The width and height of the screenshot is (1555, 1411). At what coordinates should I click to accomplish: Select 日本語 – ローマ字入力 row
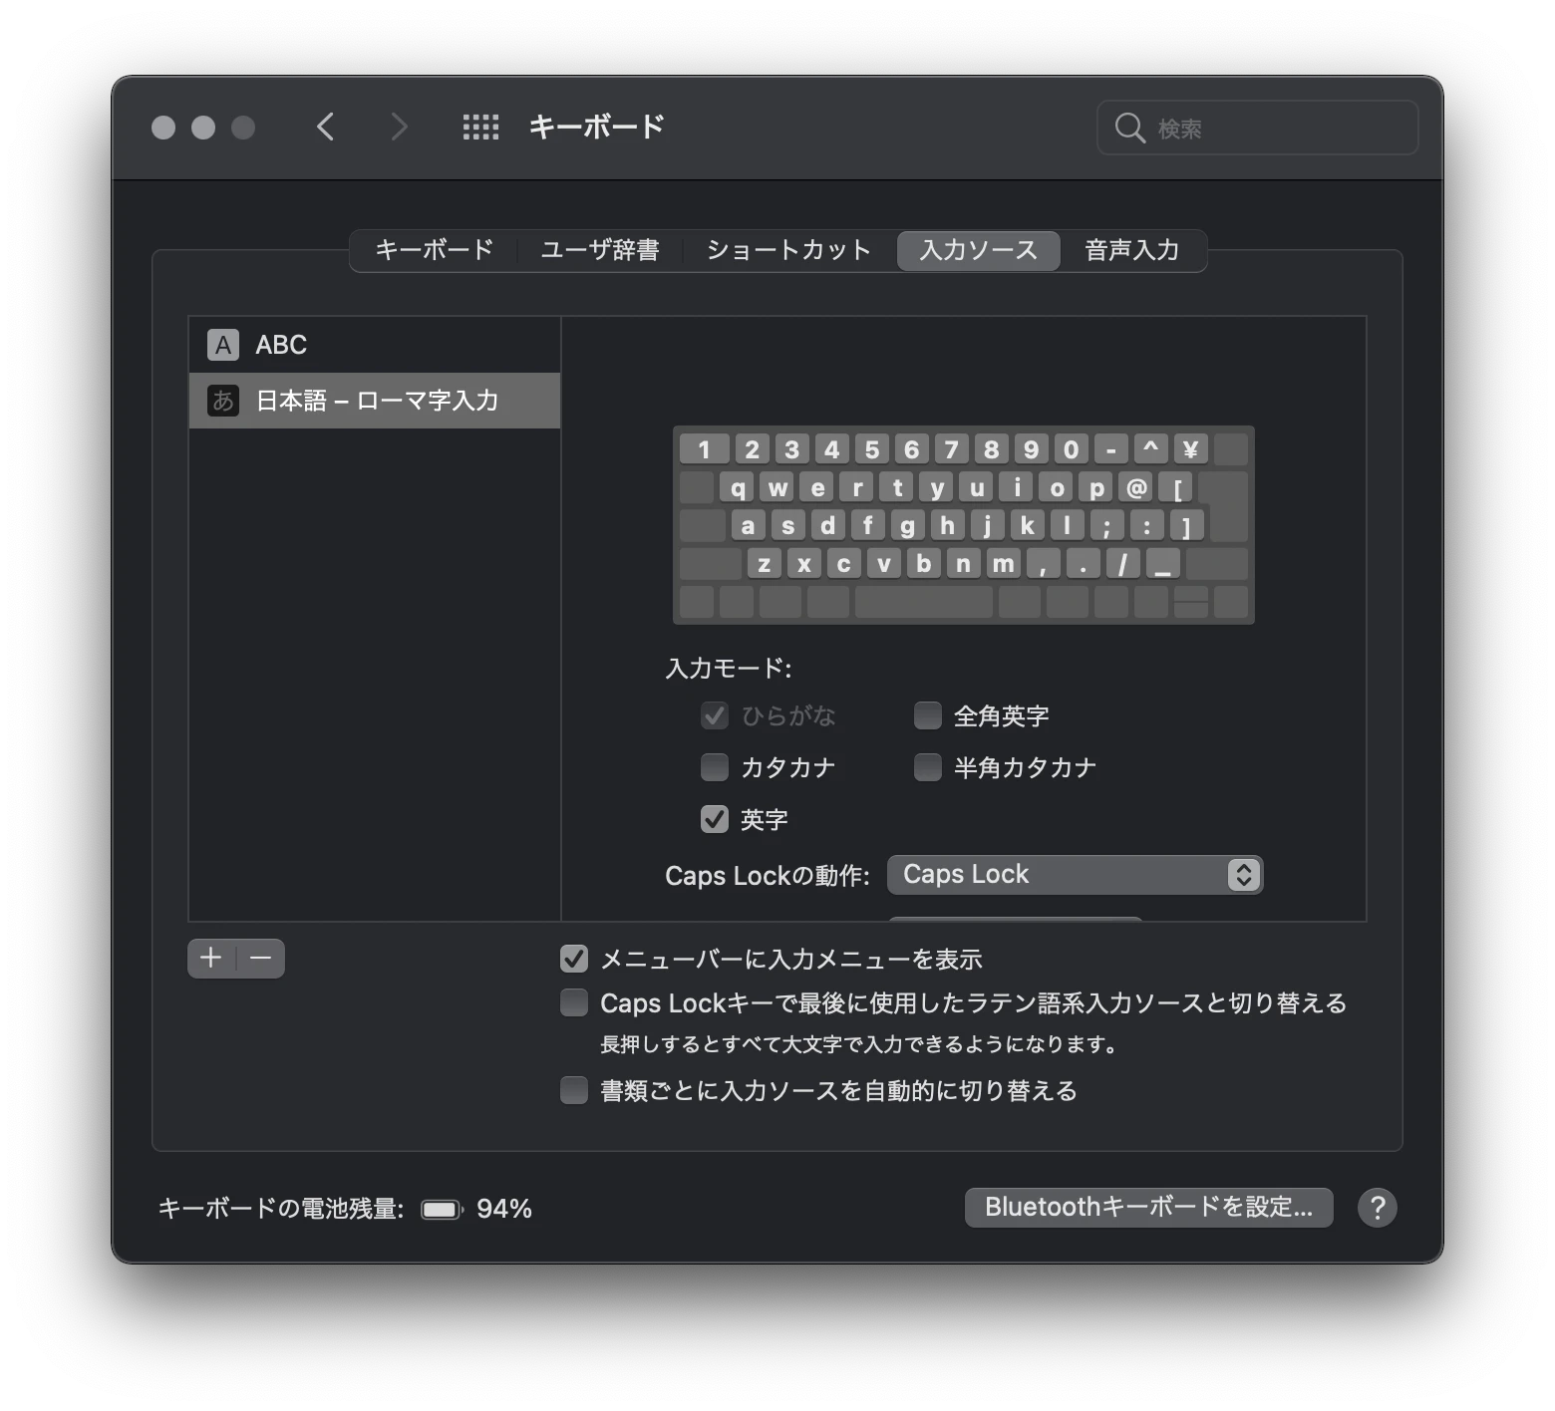pyautogui.click(x=375, y=401)
